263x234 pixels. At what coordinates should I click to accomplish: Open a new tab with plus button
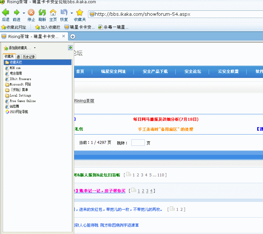click(73, 36)
